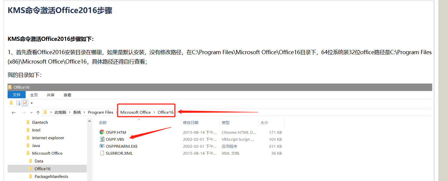448x181 pixels.
Task: Click the forward navigation arrow
Action: coord(24,113)
